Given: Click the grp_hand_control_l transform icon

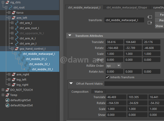Looking at the screenshot, I should (17, 49).
